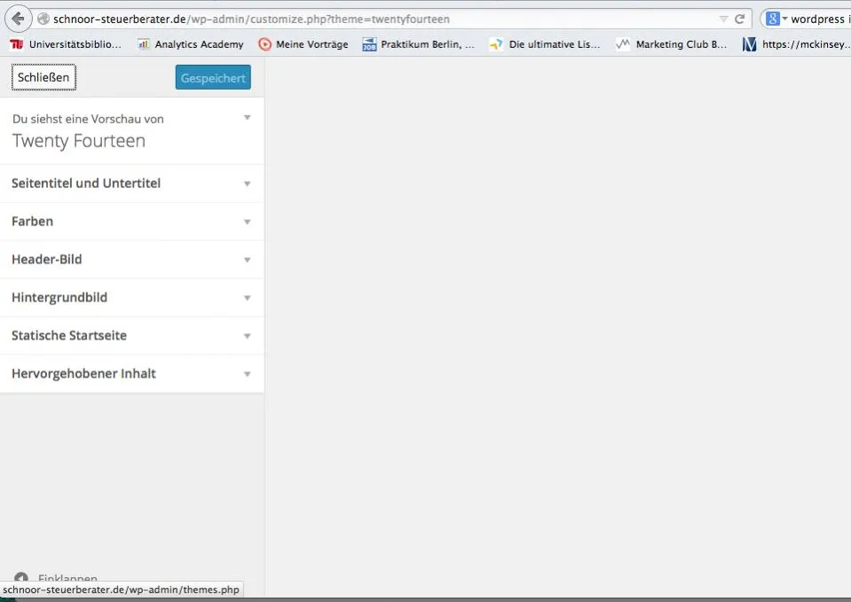
Task: Click the Schließen button
Action: point(43,77)
